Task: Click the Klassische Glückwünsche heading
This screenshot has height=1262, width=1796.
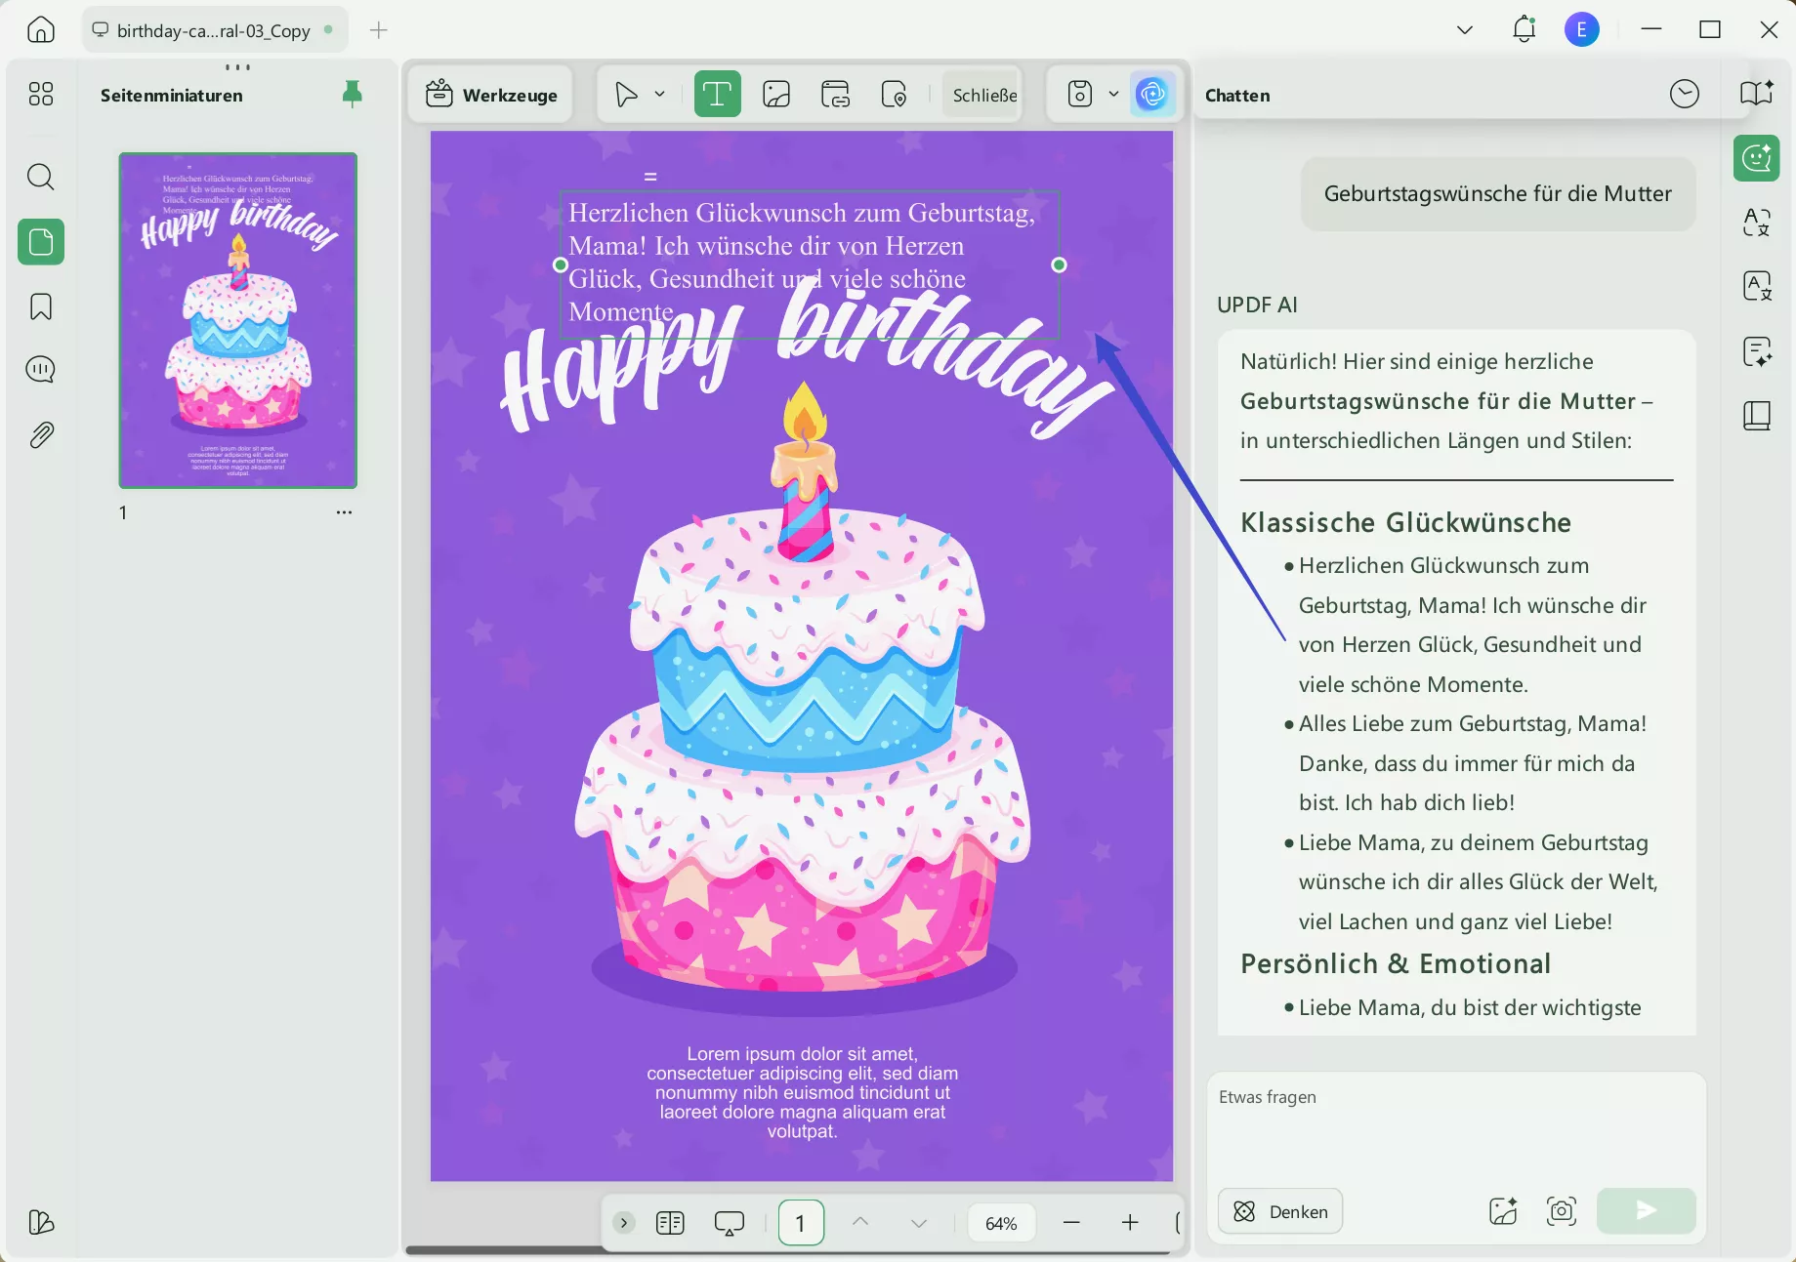Action: (1405, 523)
